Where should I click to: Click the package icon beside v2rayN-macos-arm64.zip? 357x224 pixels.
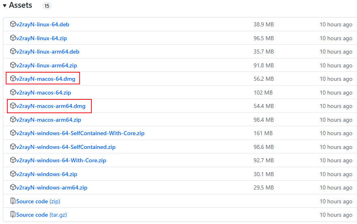(x=13, y=119)
